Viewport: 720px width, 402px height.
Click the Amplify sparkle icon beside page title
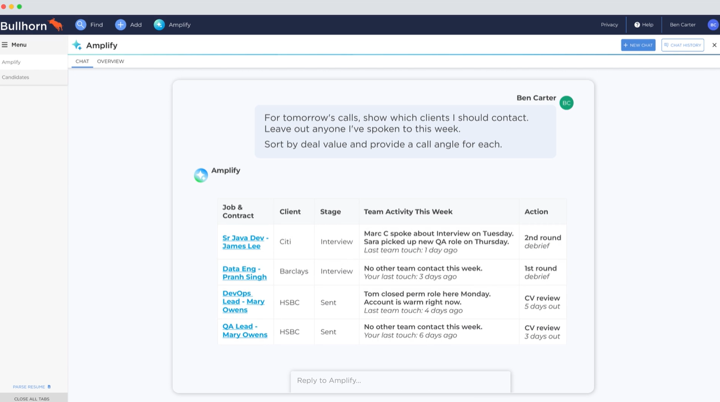click(77, 45)
